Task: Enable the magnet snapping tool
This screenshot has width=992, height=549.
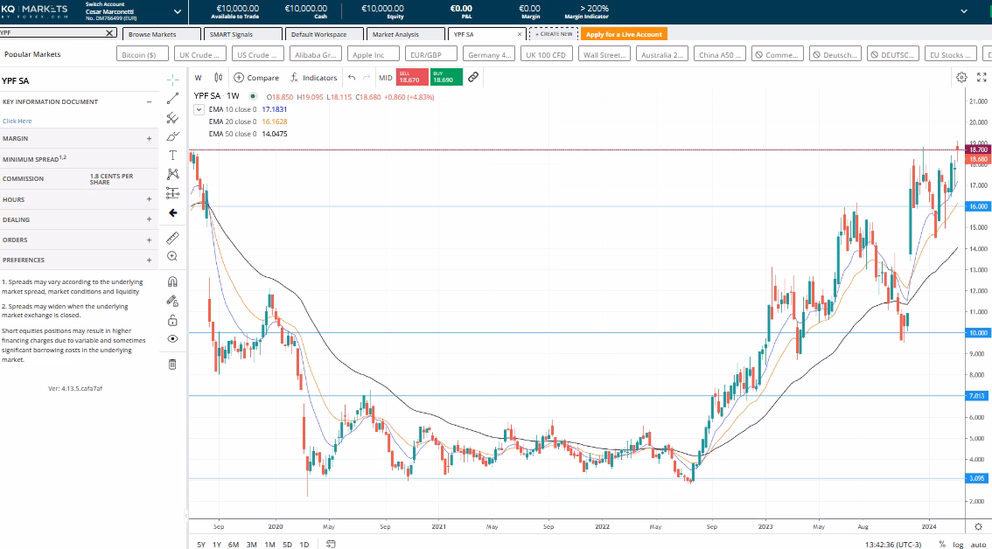Action: coord(172,280)
